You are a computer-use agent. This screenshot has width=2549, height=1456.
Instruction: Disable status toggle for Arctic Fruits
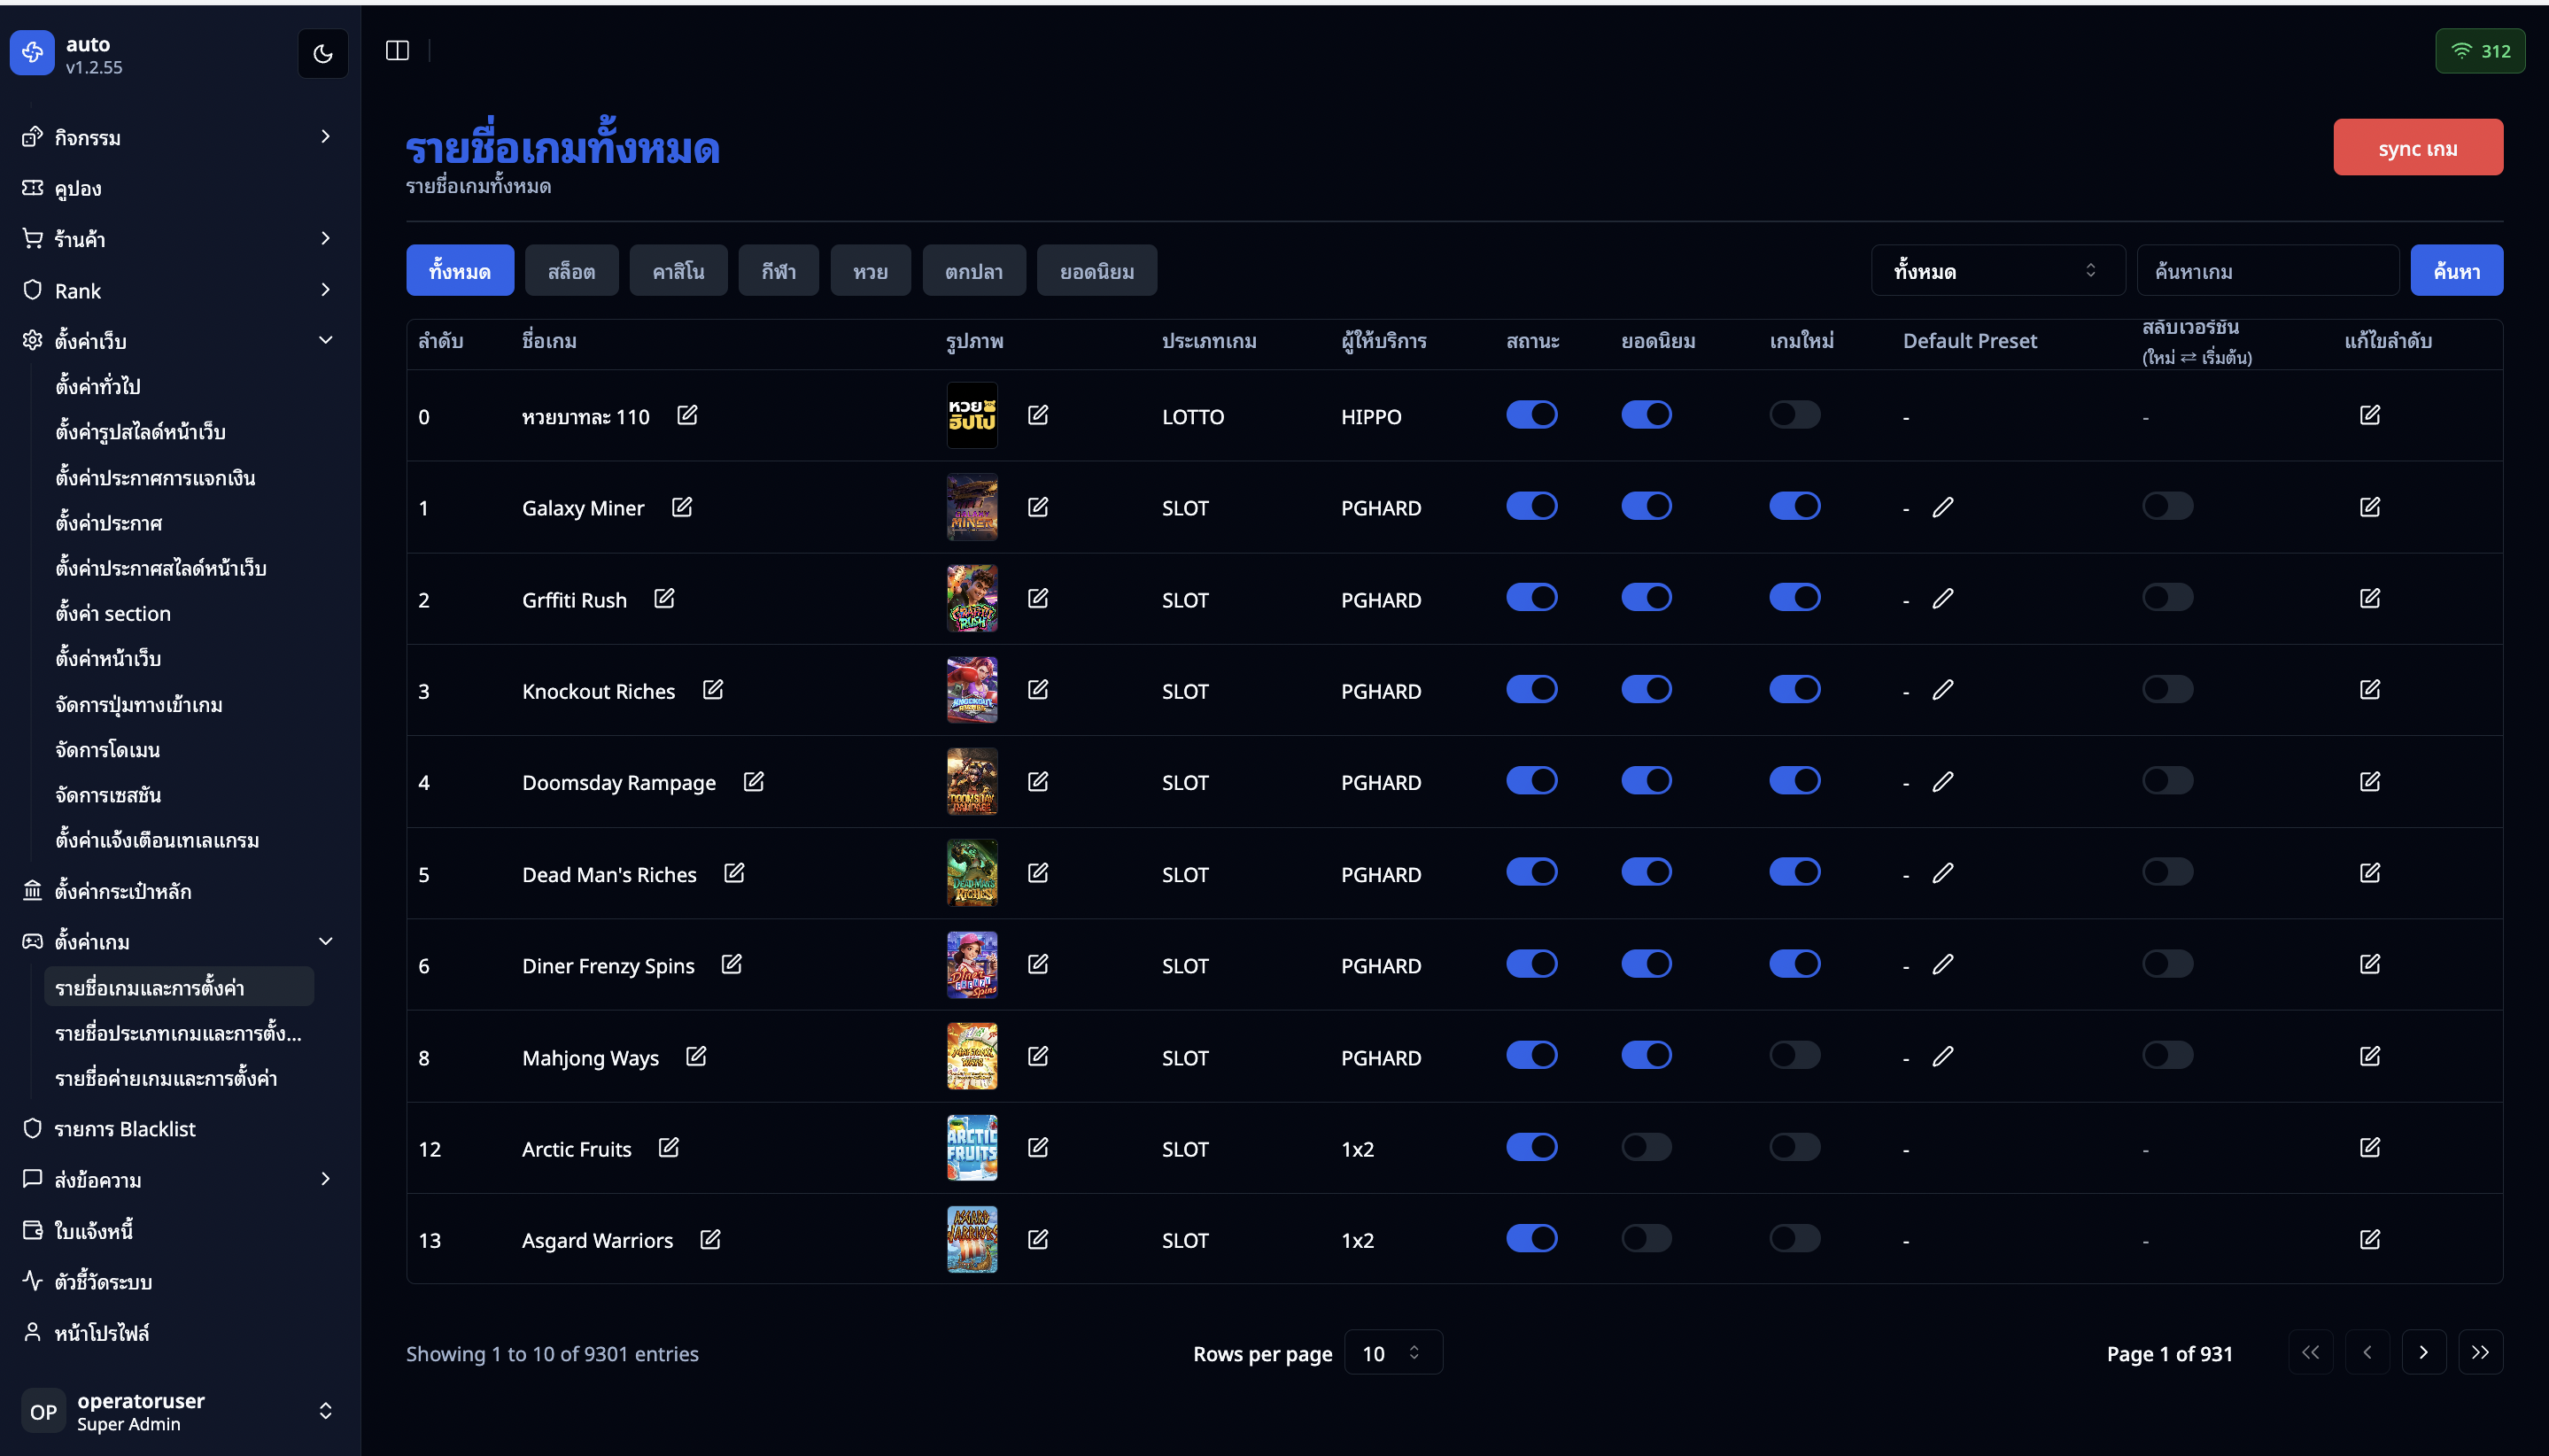[x=1531, y=1147]
